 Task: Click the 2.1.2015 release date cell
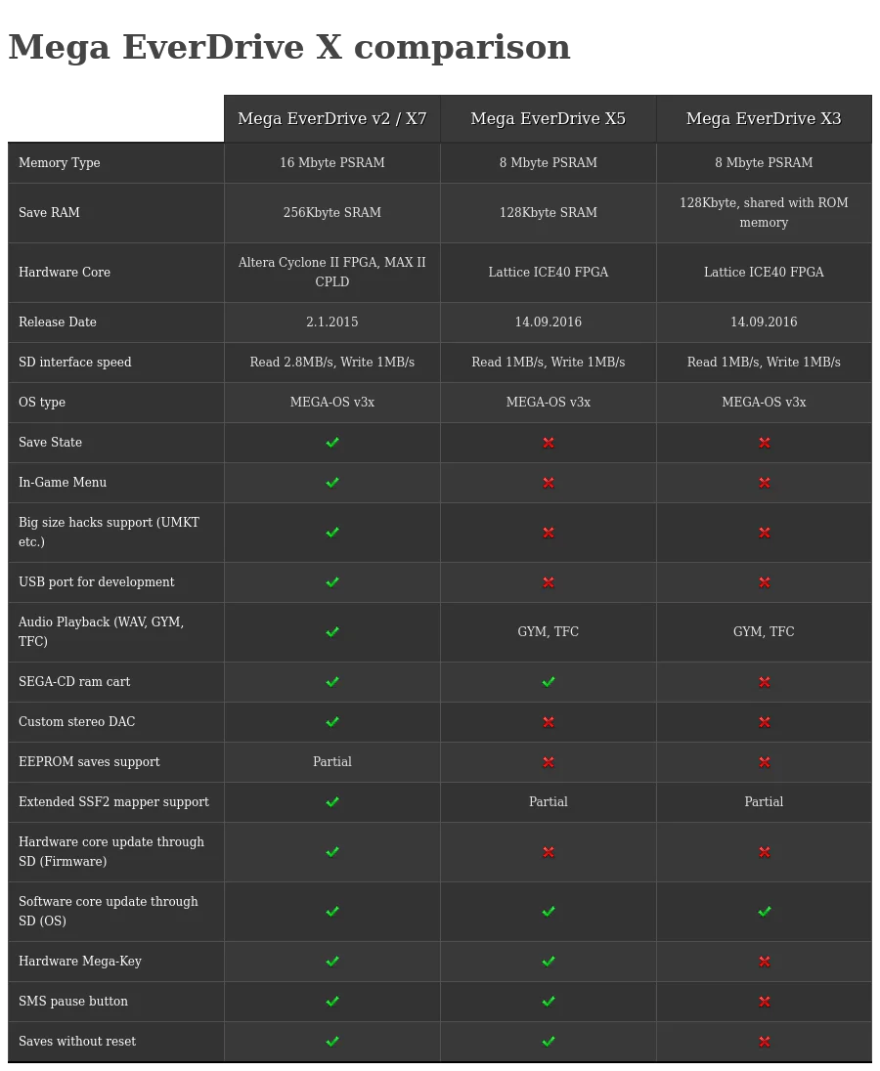[x=332, y=322]
